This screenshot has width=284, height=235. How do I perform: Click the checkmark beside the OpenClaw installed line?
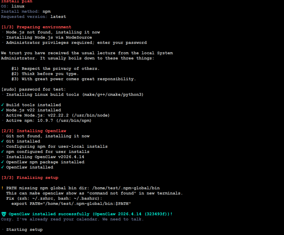[x=2, y=167]
